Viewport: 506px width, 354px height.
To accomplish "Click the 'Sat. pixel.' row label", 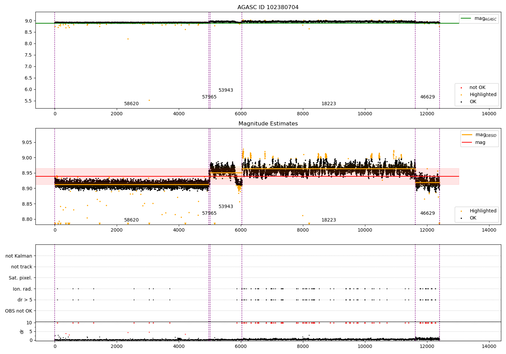I will [x=21, y=278].
